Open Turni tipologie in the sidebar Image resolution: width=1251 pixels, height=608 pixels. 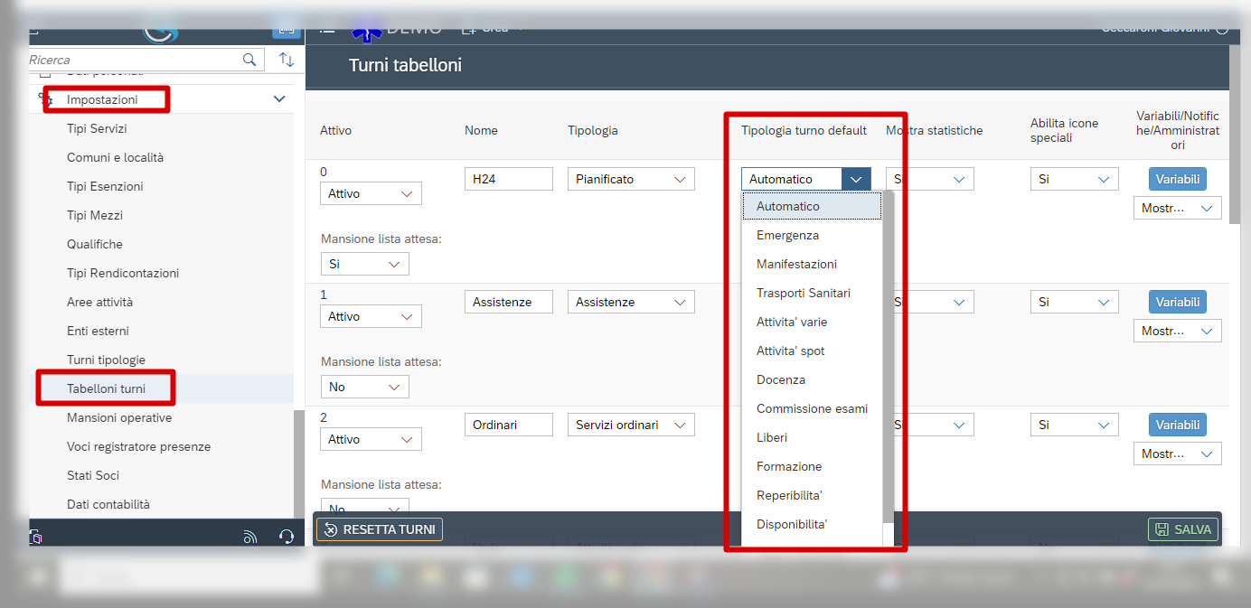[106, 360]
